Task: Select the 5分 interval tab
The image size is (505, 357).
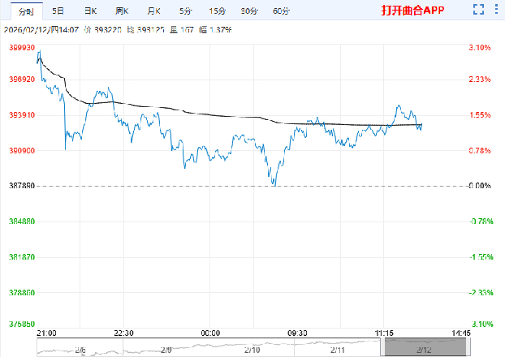Action: click(x=185, y=11)
